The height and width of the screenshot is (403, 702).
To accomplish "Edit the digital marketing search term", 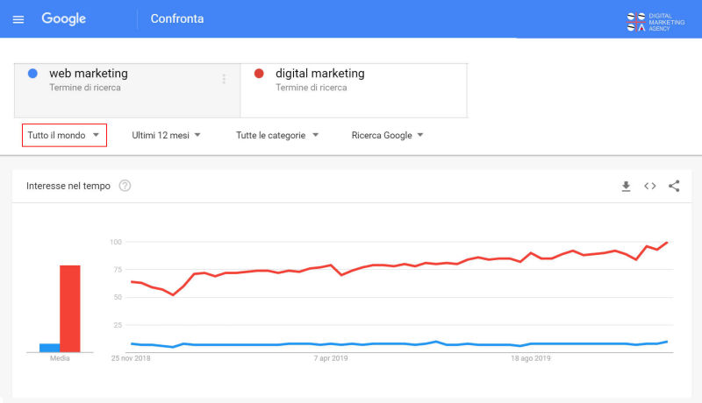I will tap(320, 74).
